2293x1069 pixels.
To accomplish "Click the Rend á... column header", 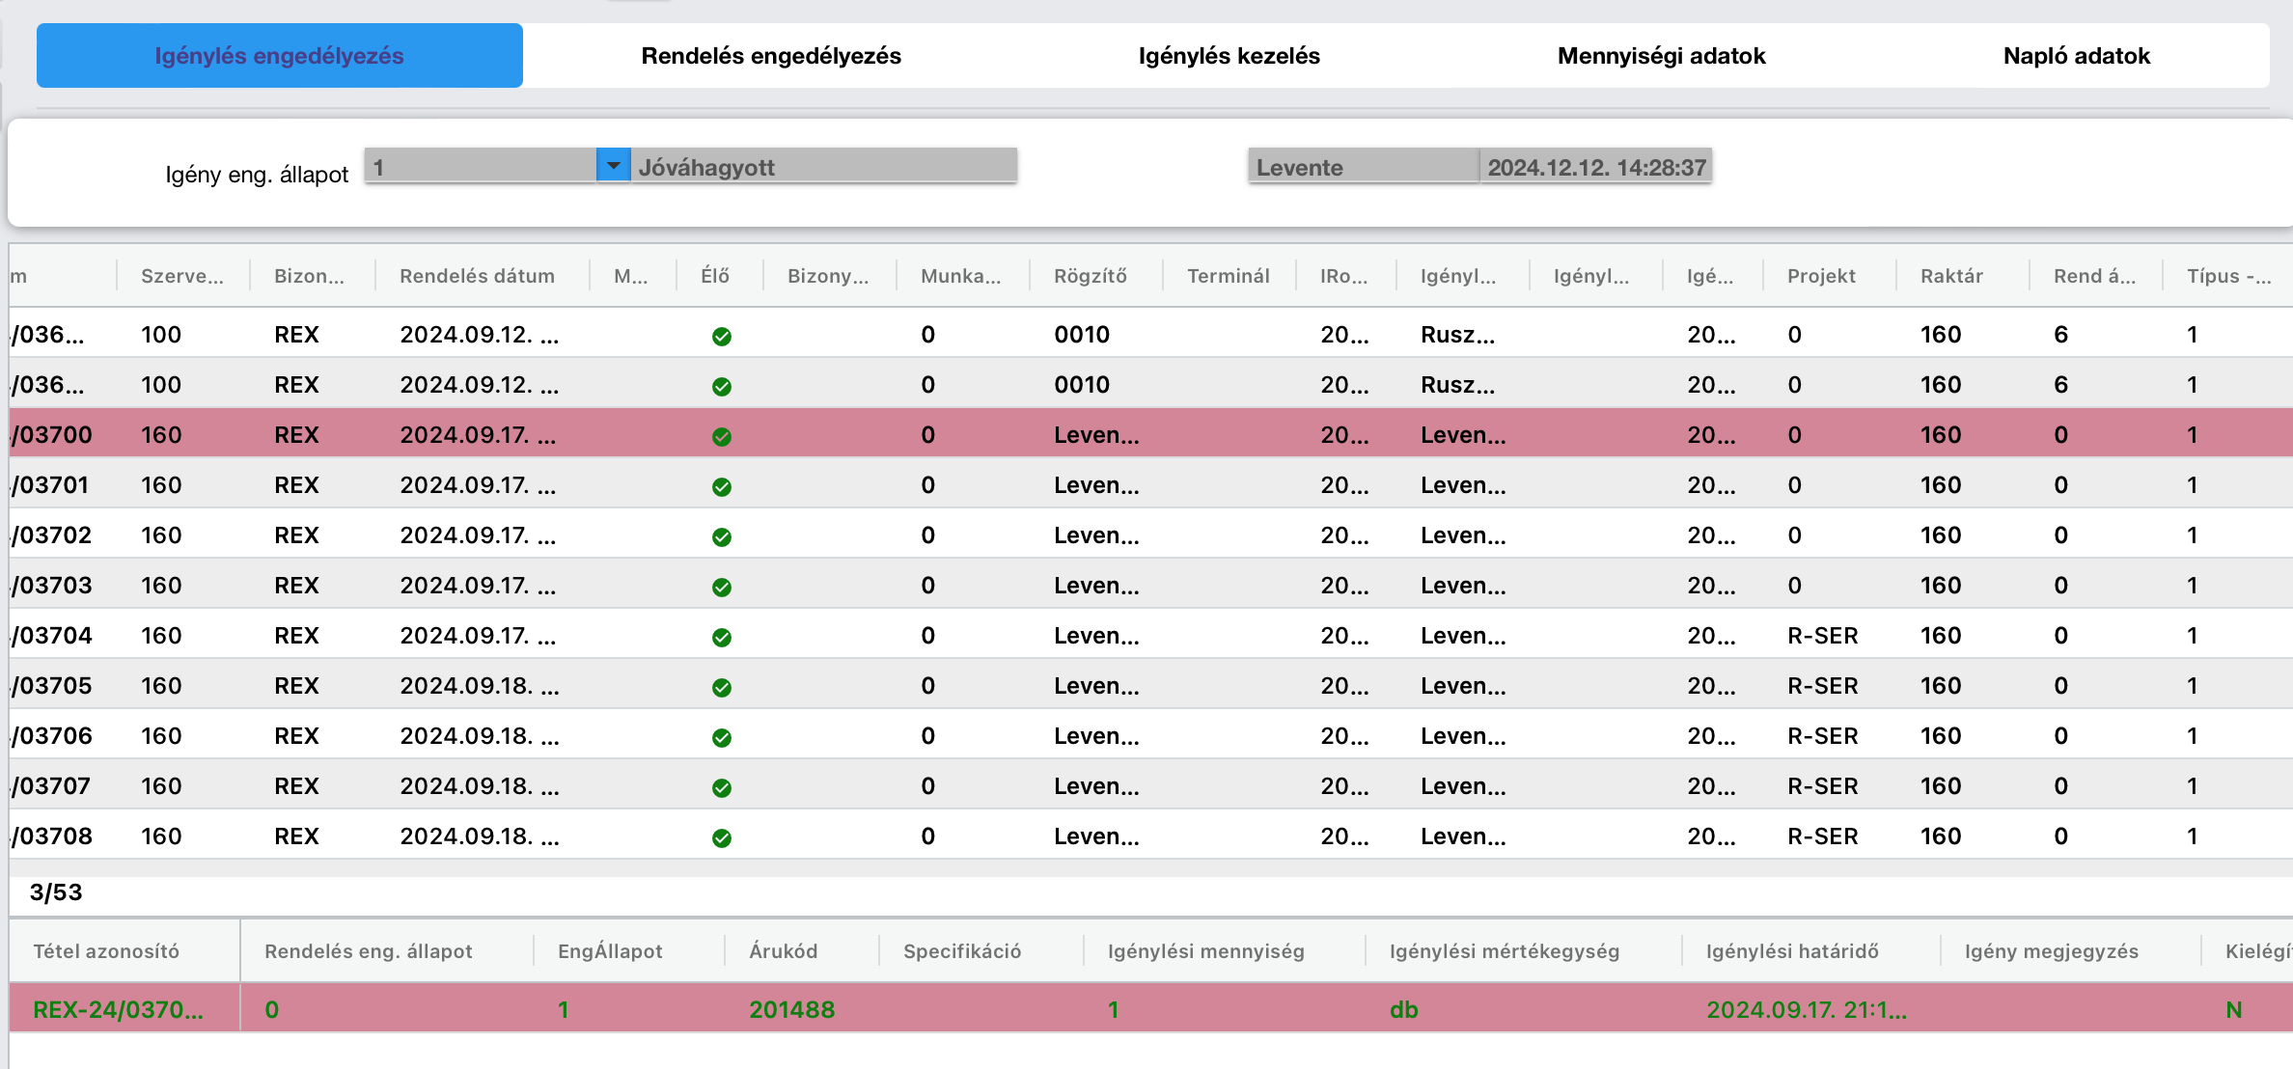I will (x=2094, y=276).
